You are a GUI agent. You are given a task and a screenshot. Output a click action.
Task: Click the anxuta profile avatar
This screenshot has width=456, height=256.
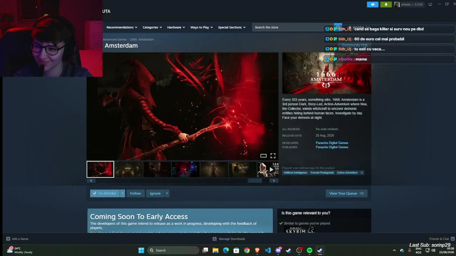coord(397,4)
